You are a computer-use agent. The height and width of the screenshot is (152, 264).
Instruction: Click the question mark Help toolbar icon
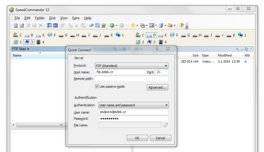click(x=182, y=26)
